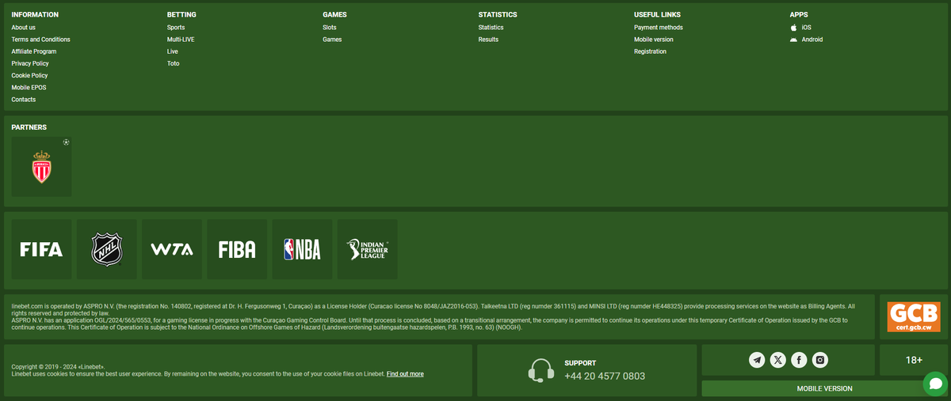The image size is (951, 401).
Task: Click the WTA logo tile
Action: pyautogui.click(x=172, y=250)
